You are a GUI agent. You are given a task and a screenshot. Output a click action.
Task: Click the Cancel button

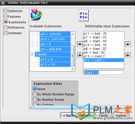pyautogui.click(x=121, y=116)
